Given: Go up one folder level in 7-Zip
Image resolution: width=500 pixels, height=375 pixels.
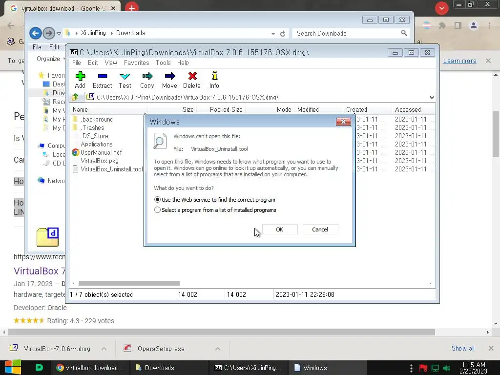Looking at the screenshot, I should pos(76,97).
